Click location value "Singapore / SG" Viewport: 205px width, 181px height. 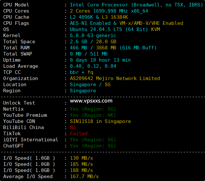pos(90,85)
